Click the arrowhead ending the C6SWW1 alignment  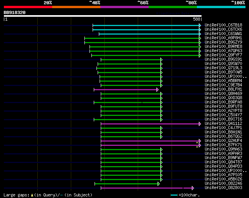(200, 34)
